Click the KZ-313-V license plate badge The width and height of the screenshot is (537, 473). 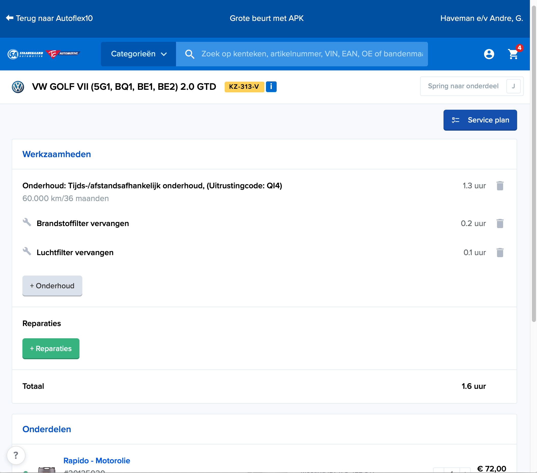tap(244, 86)
